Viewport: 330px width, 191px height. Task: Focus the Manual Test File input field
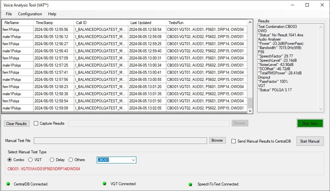(120, 141)
